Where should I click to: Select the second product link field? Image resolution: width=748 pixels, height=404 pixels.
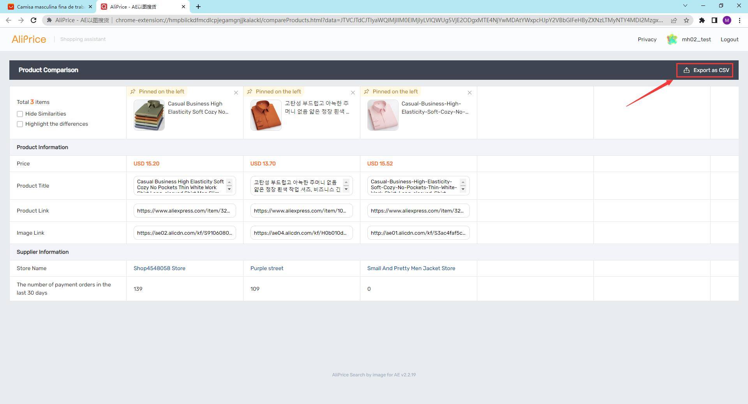pyautogui.click(x=302, y=211)
